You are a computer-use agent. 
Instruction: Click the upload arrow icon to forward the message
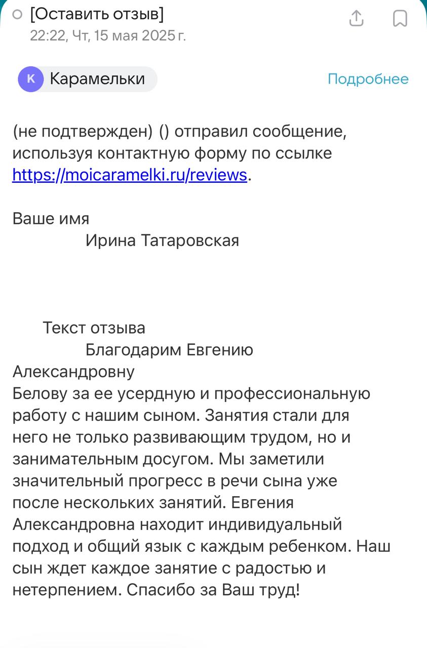pyautogui.click(x=356, y=18)
